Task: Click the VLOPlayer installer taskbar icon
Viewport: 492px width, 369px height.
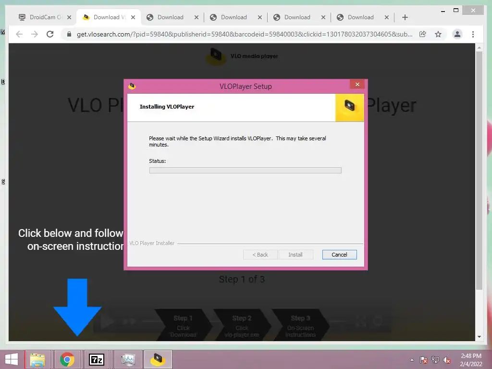Action: [158, 359]
